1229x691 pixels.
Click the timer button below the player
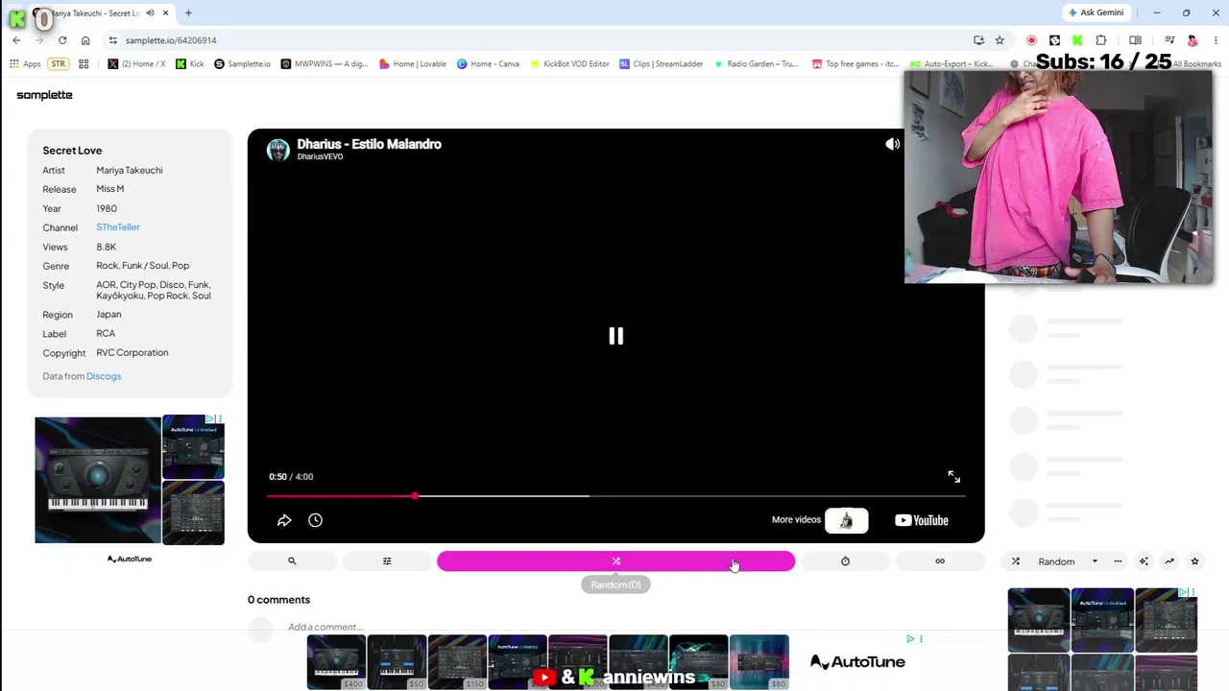click(845, 561)
